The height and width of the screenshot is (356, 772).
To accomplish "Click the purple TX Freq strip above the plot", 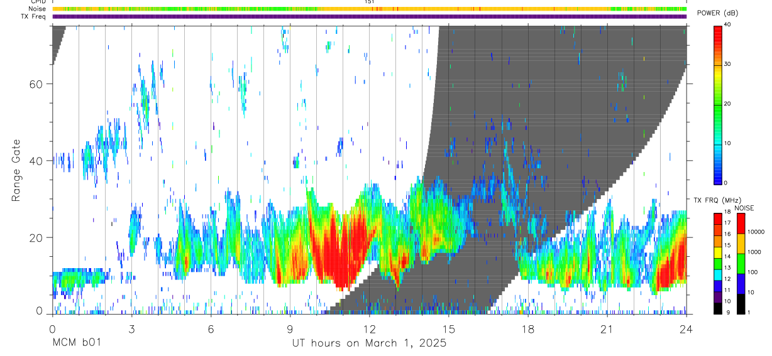I will [370, 16].
